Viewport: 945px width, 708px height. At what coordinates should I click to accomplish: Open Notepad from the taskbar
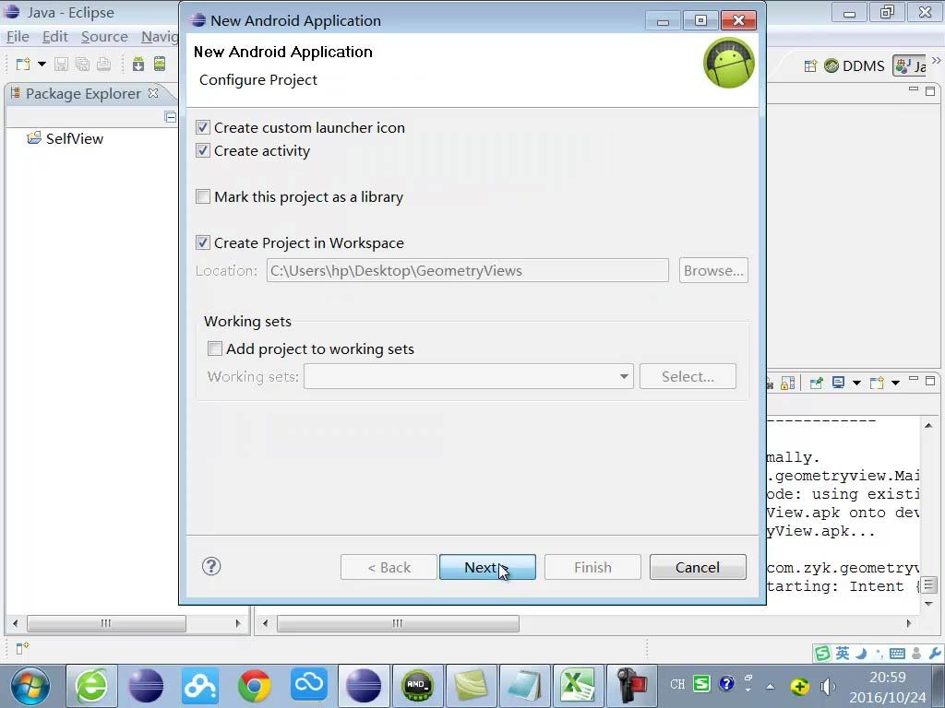(x=524, y=686)
